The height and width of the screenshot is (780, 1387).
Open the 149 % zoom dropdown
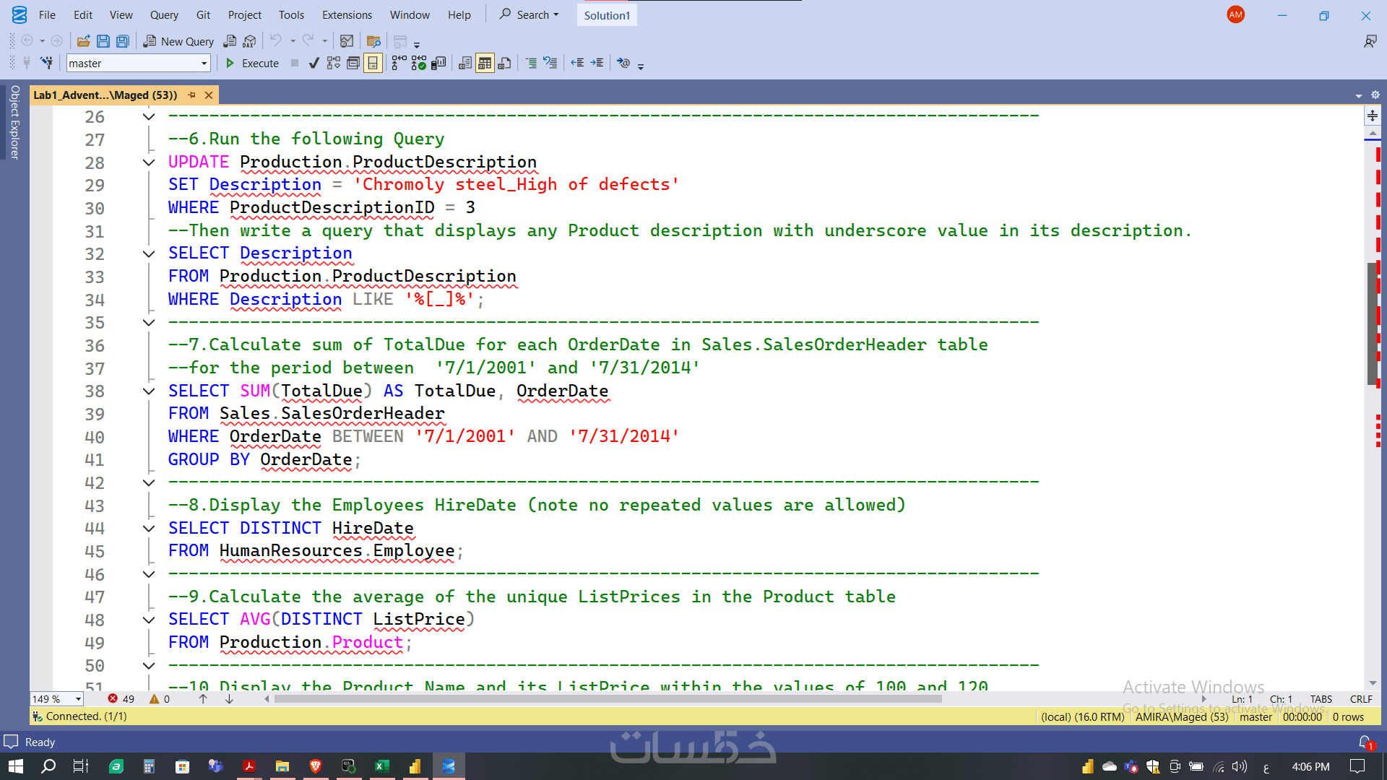(x=77, y=699)
